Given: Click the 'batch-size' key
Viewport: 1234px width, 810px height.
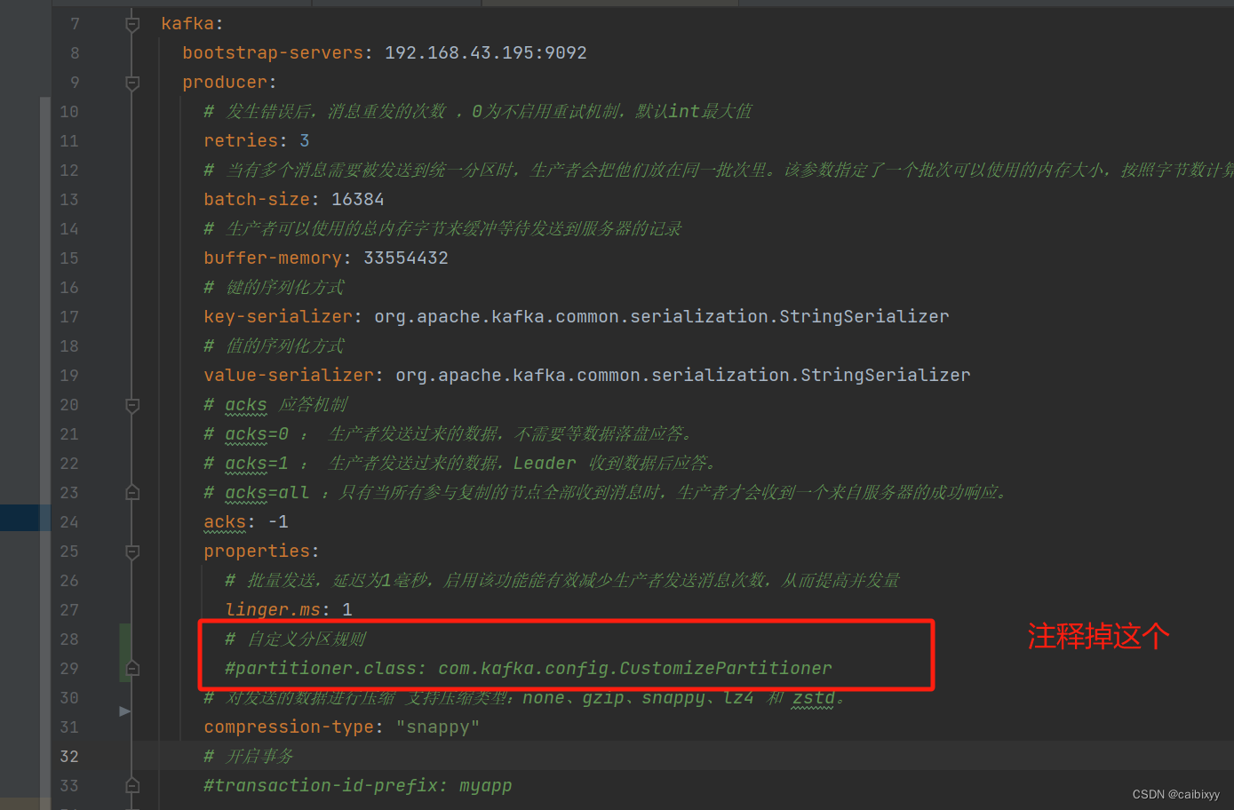Looking at the screenshot, I should pyautogui.click(x=257, y=200).
